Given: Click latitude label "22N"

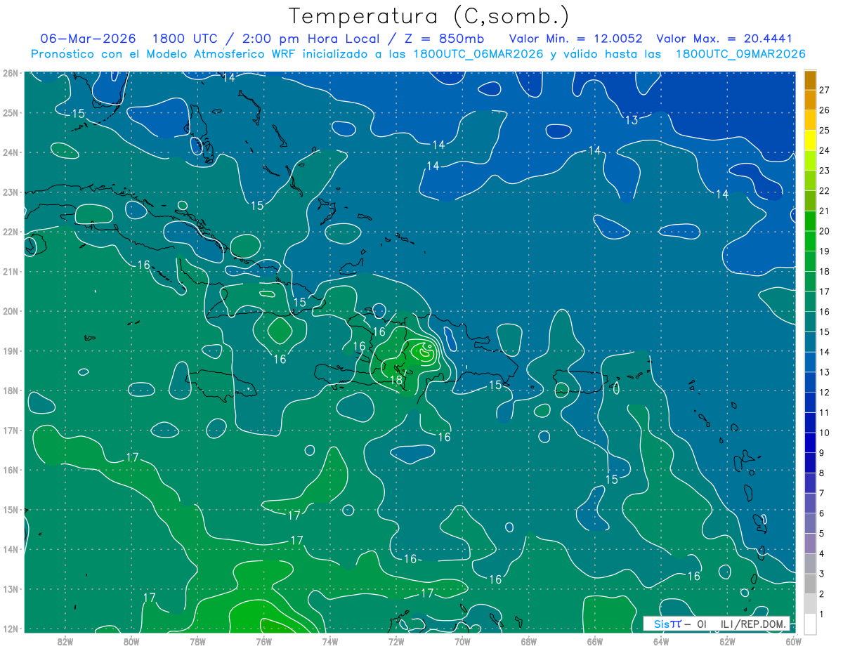Looking at the screenshot, I should (10, 232).
